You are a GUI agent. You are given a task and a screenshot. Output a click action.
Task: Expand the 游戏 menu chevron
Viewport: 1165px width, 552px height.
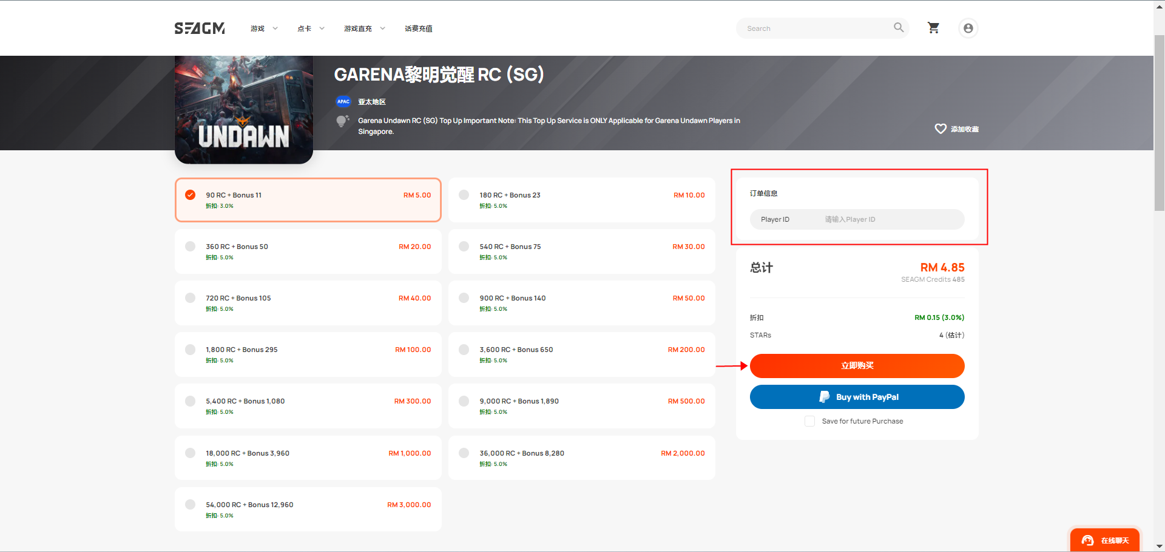275,28
